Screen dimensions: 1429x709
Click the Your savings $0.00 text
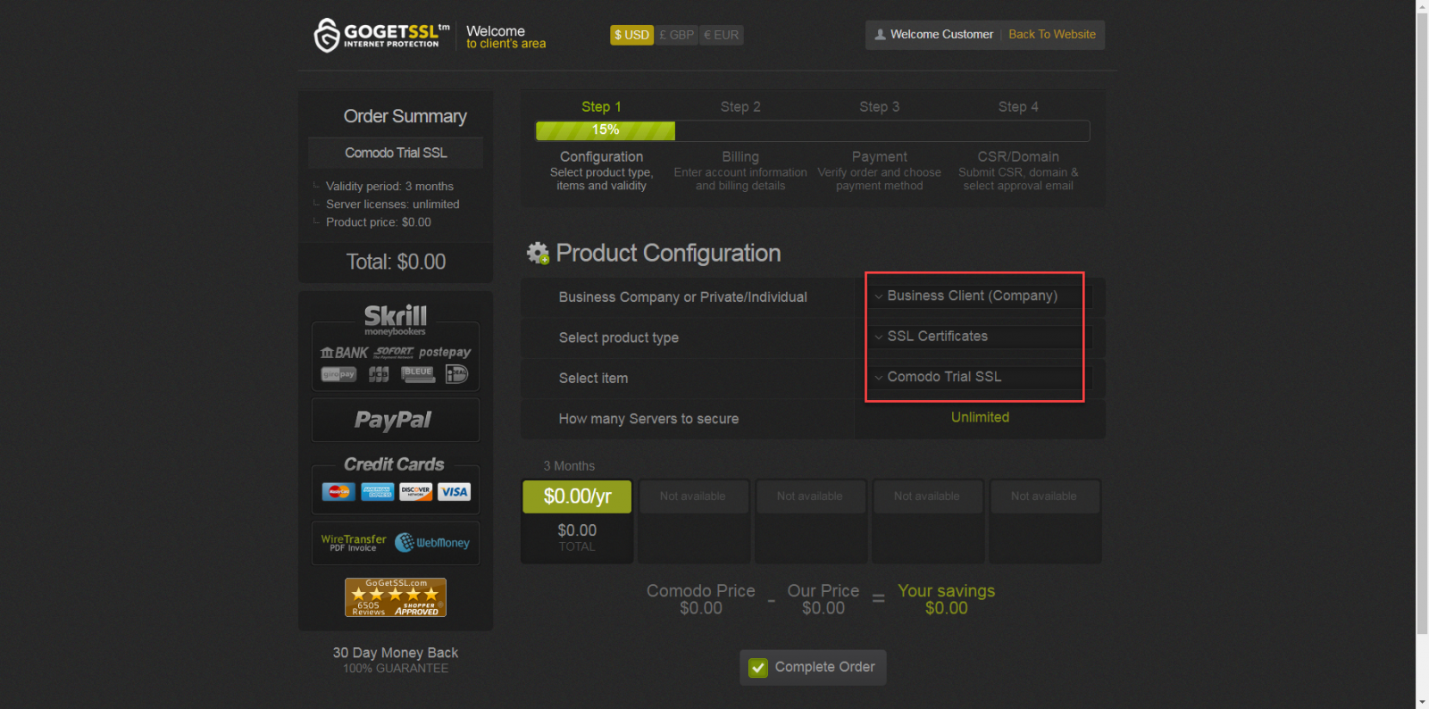coord(946,599)
